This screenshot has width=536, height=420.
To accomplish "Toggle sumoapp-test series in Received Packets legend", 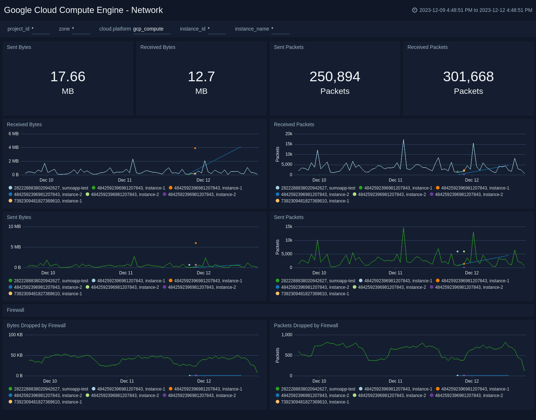I will click(315, 188).
